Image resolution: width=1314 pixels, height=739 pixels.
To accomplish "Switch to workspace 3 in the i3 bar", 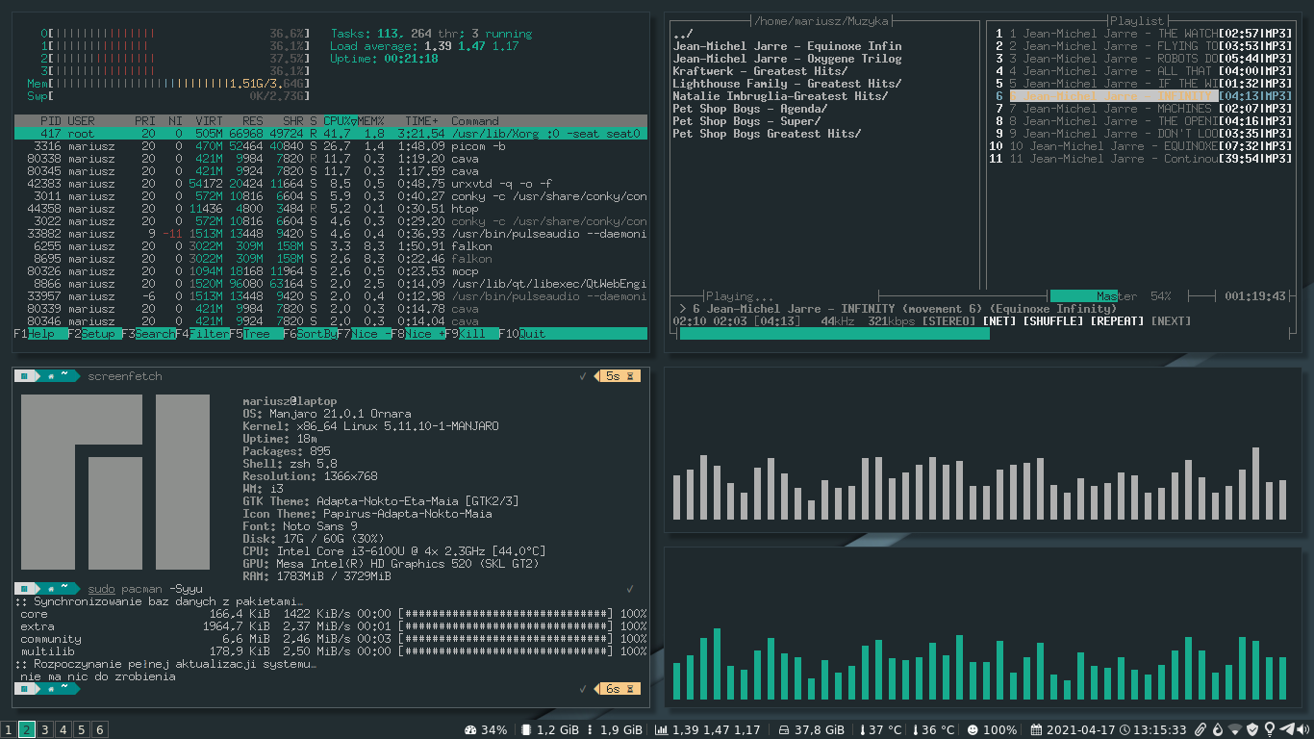I will 45,730.
